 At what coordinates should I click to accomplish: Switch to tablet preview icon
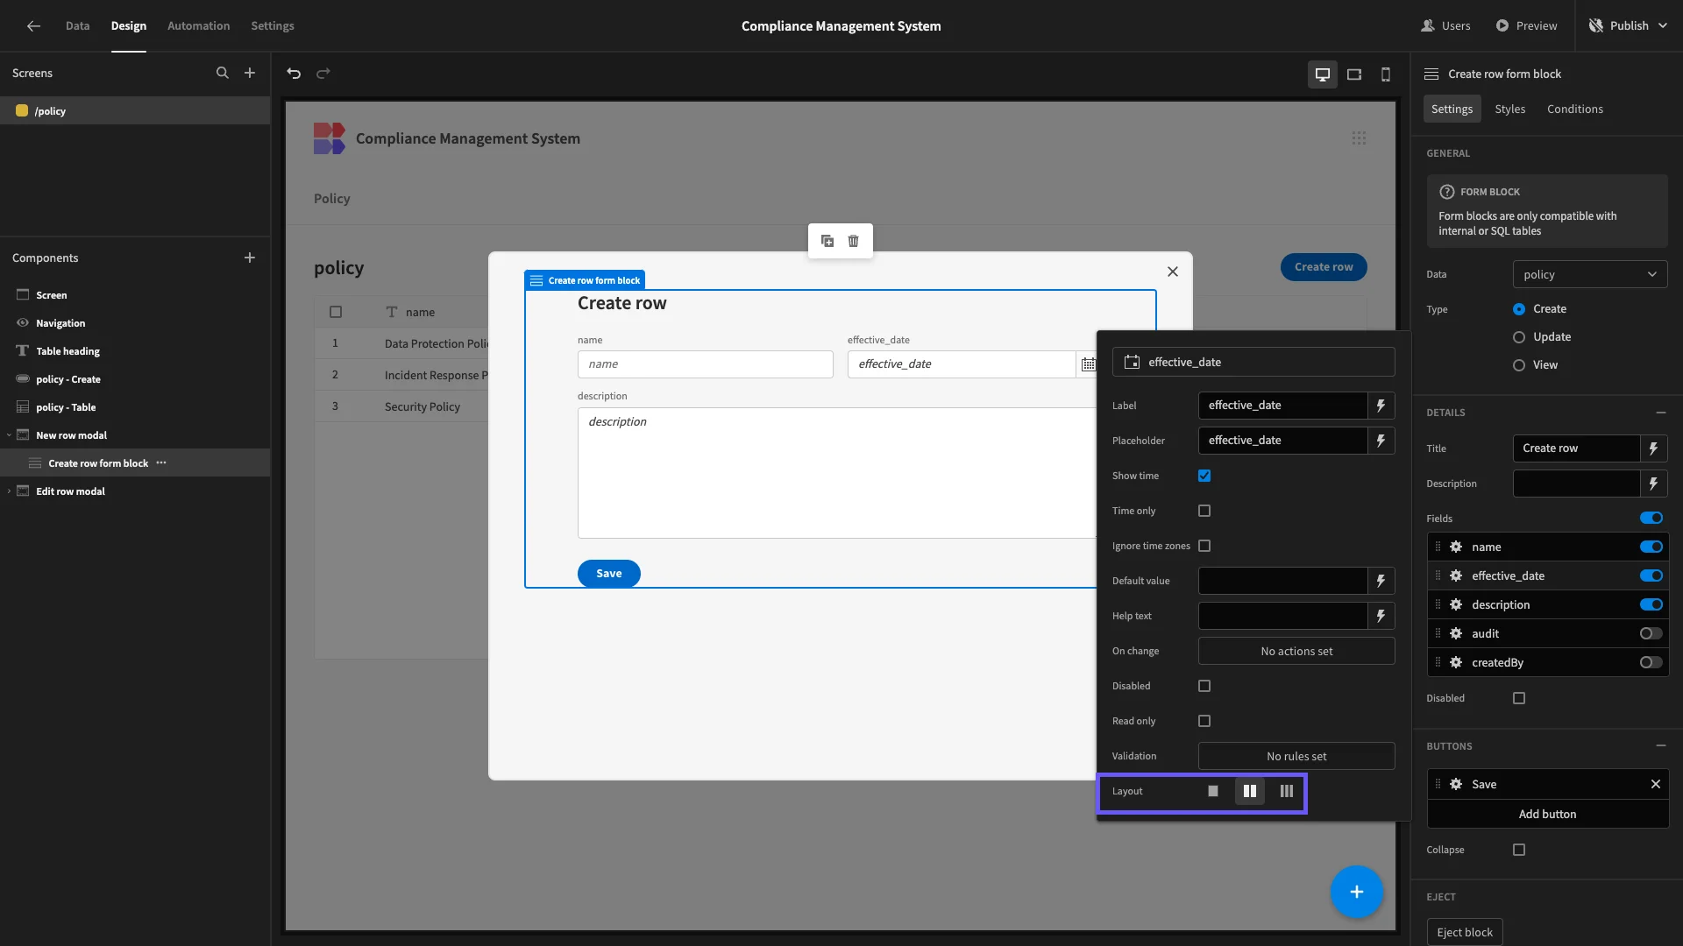tap(1354, 74)
